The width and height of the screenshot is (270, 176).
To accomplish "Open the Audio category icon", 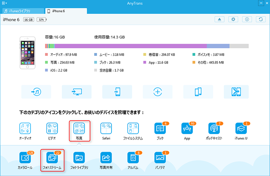I will (25, 129).
